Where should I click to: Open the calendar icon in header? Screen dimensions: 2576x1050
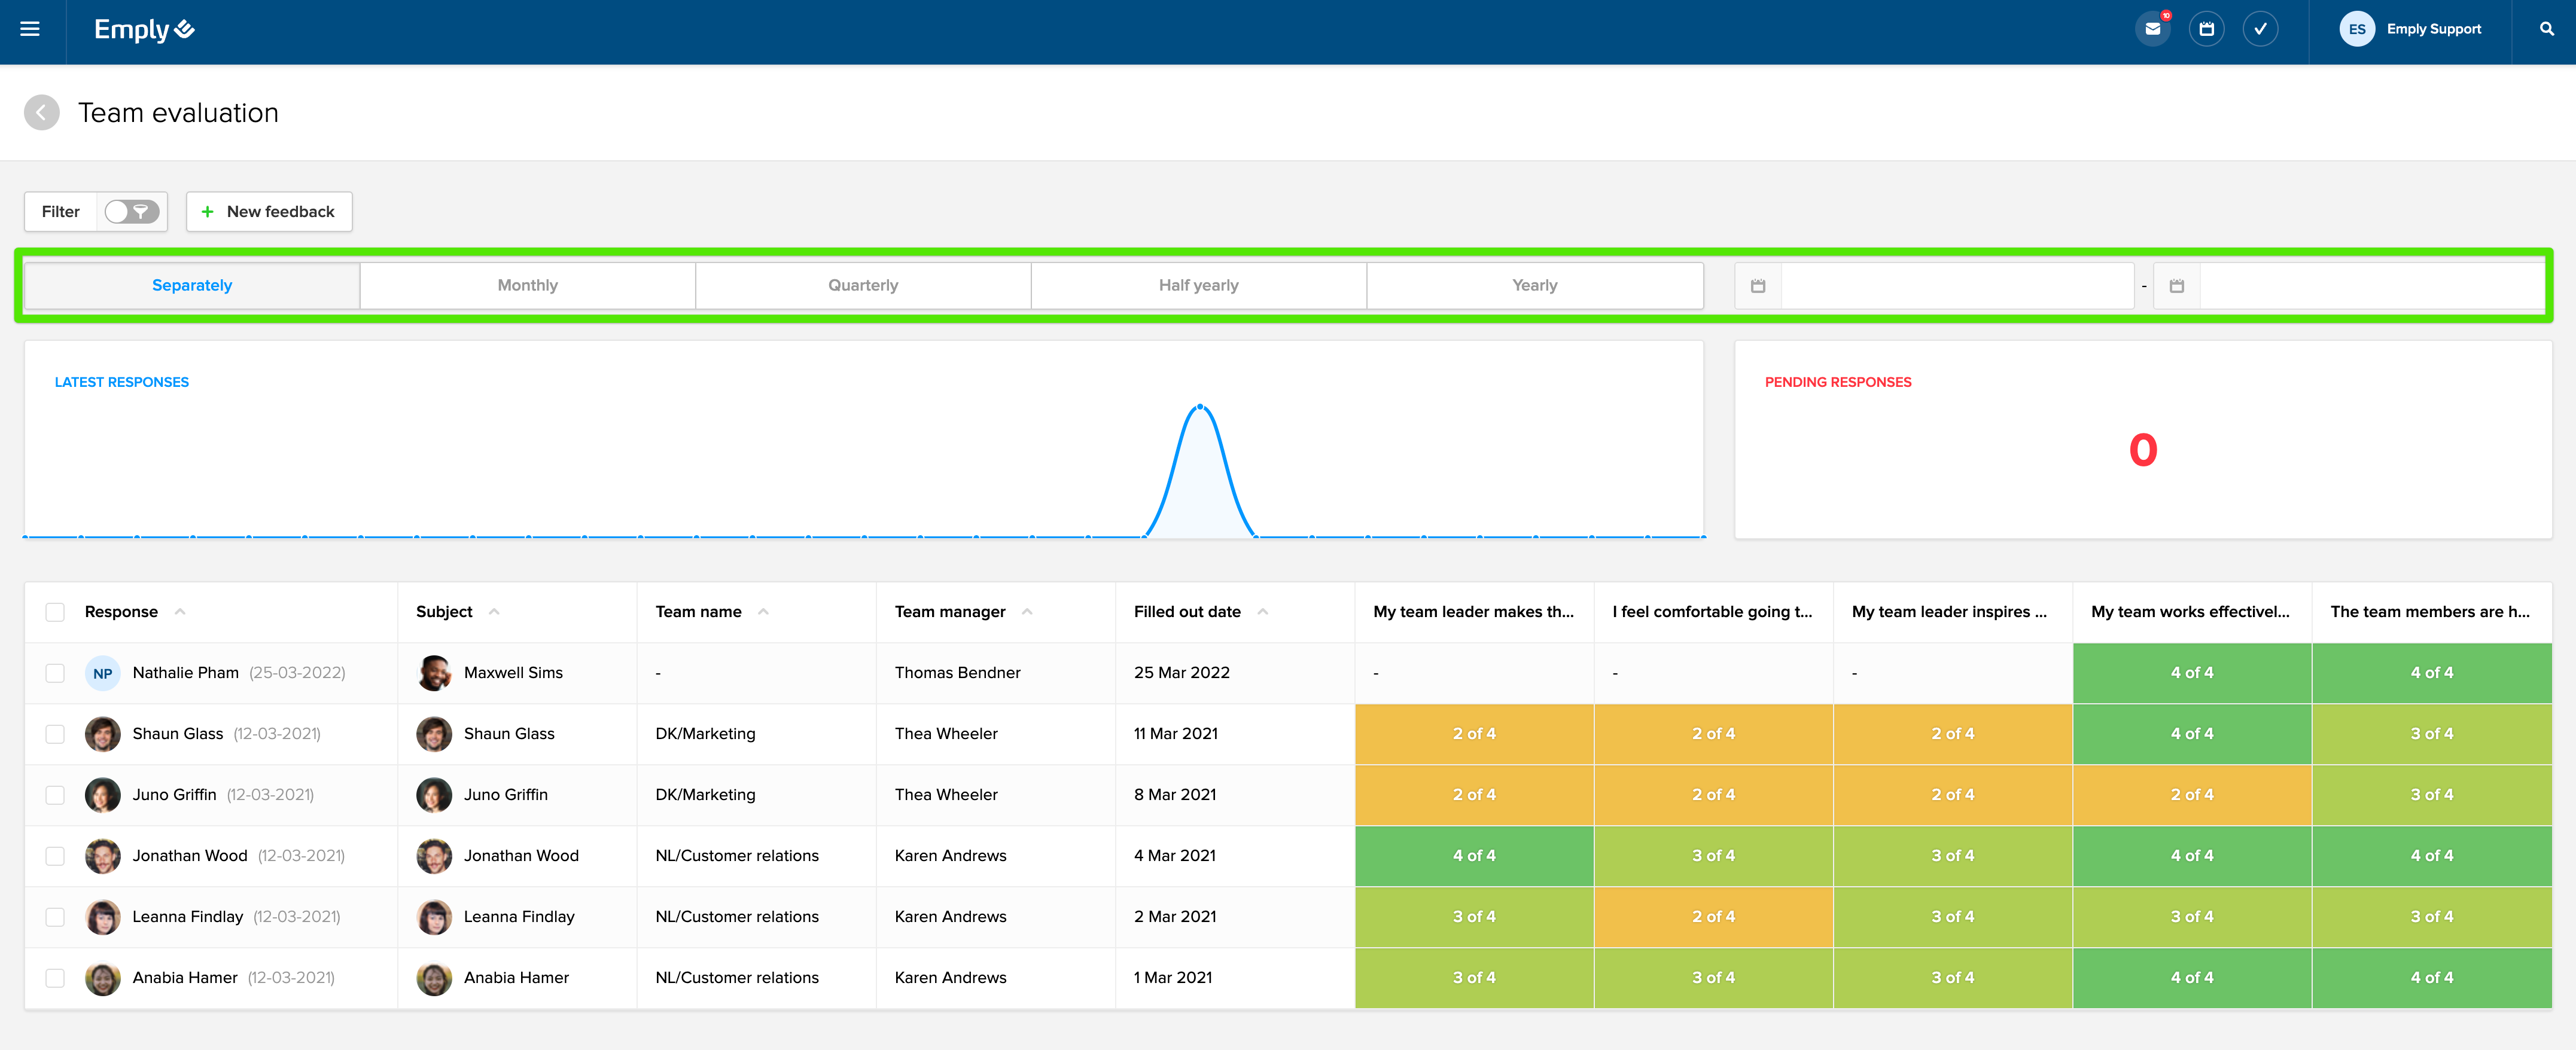coord(2206,29)
